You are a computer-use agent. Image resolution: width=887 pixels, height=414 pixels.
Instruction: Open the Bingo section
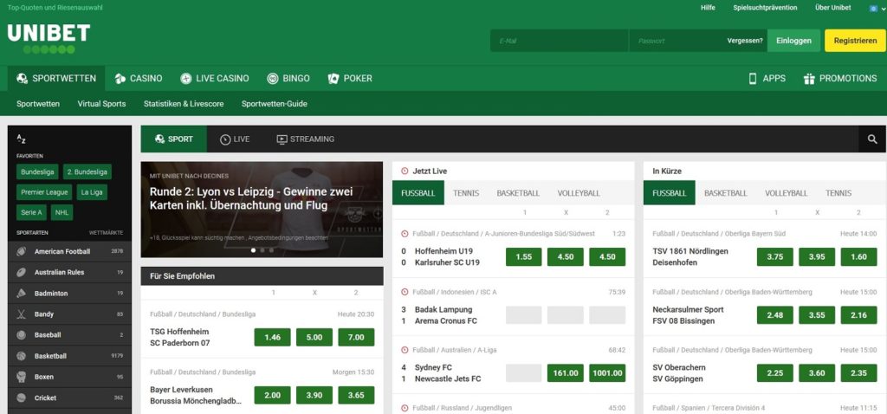point(288,79)
